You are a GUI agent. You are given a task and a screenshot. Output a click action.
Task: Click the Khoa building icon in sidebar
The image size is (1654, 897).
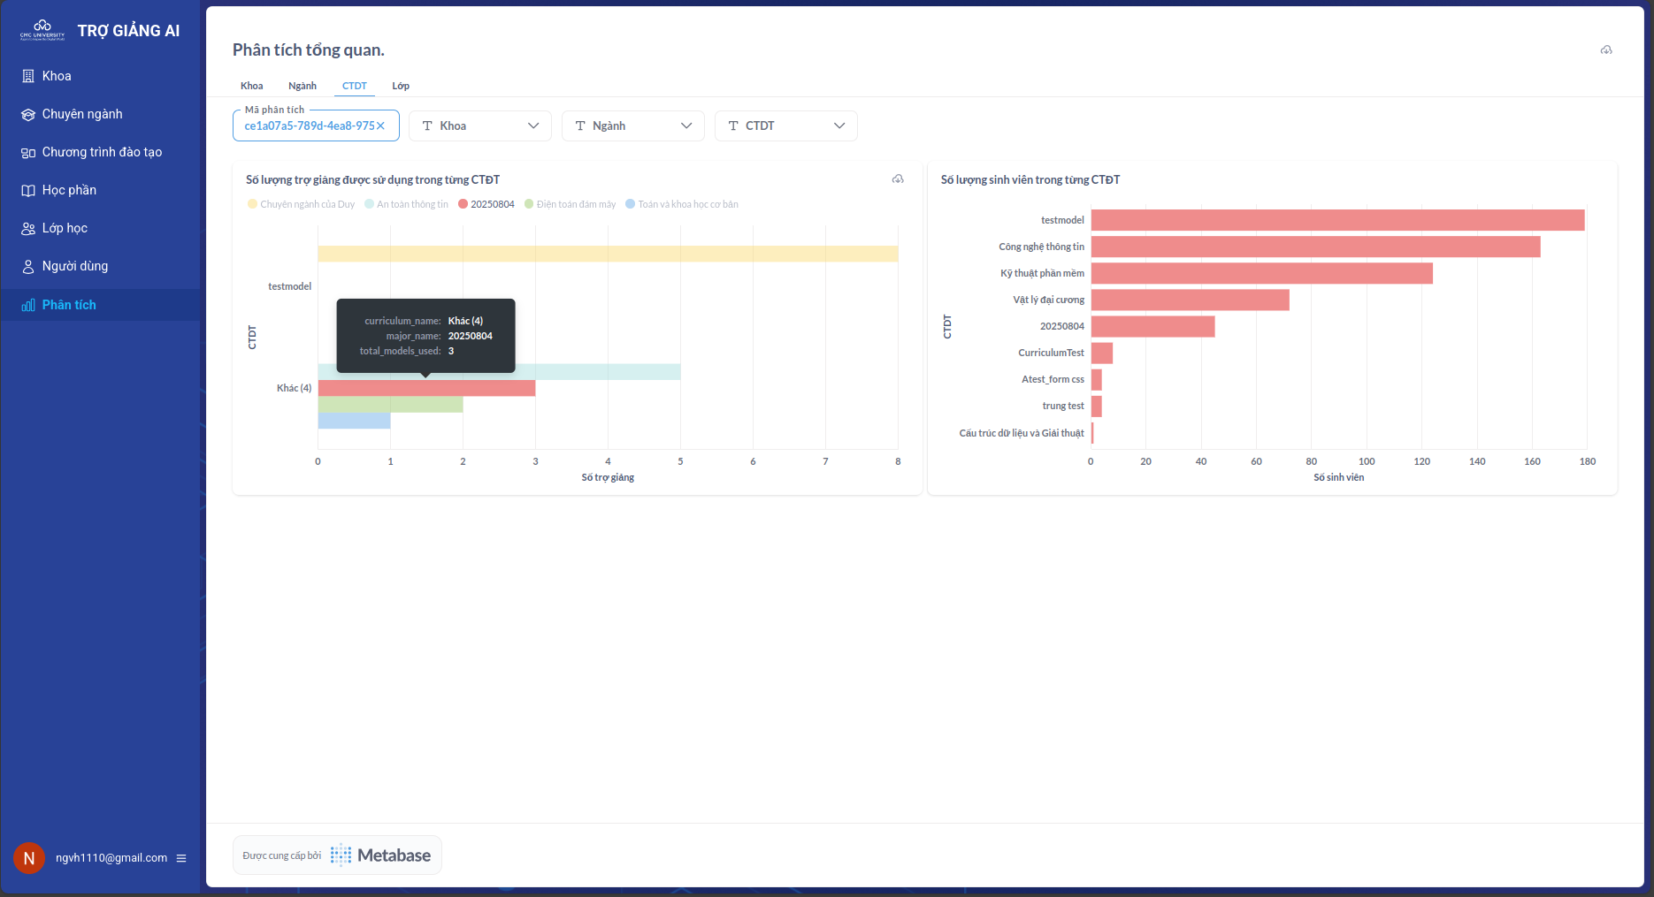[28, 76]
